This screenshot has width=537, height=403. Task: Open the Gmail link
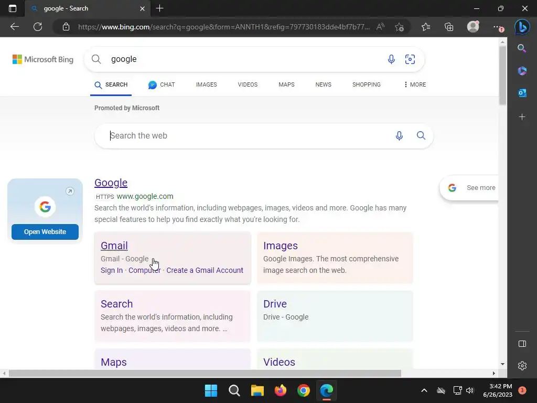pos(114,246)
